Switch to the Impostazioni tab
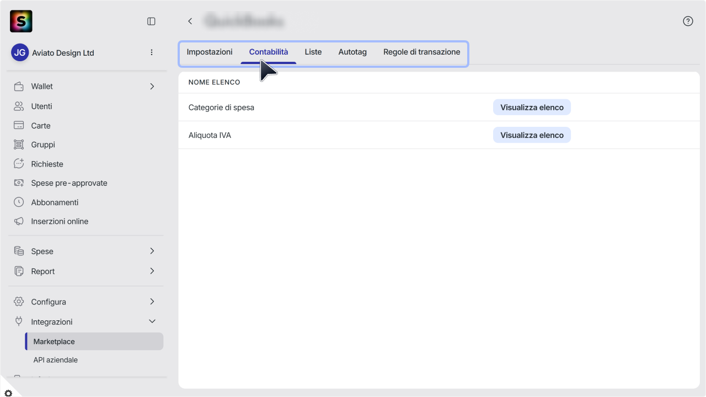Screen dimensions: 706x397 (x=210, y=52)
